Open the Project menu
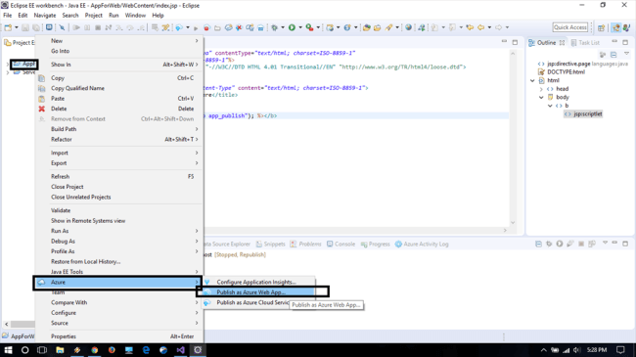 tap(93, 16)
